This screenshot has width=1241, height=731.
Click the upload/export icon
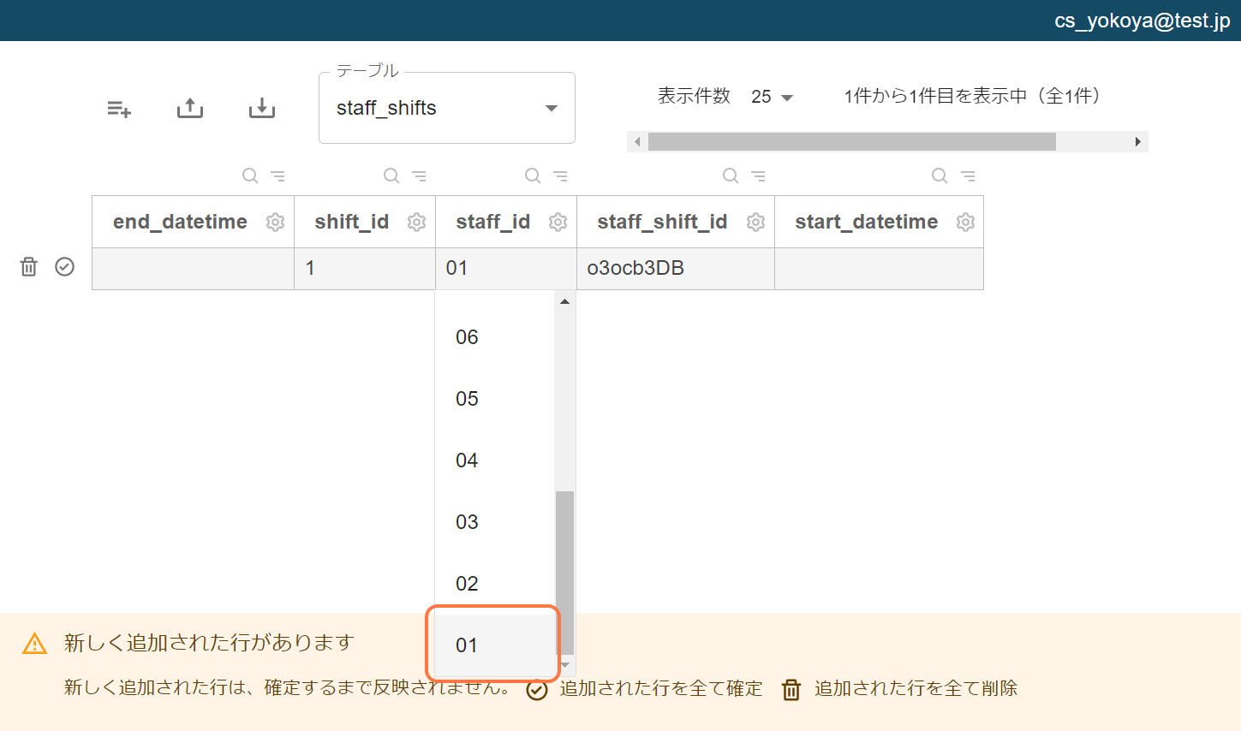pos(190,108)
